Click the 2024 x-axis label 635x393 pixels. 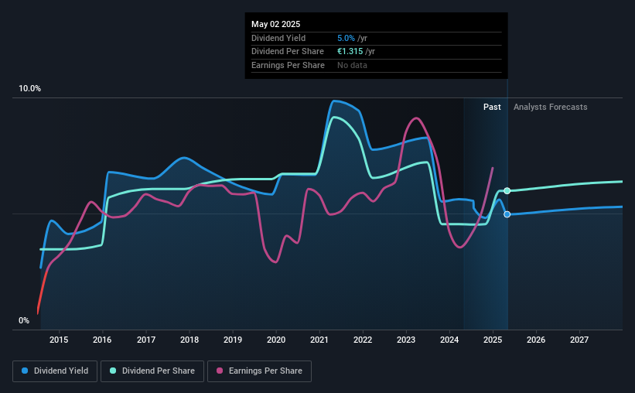(x=449, y=340)
